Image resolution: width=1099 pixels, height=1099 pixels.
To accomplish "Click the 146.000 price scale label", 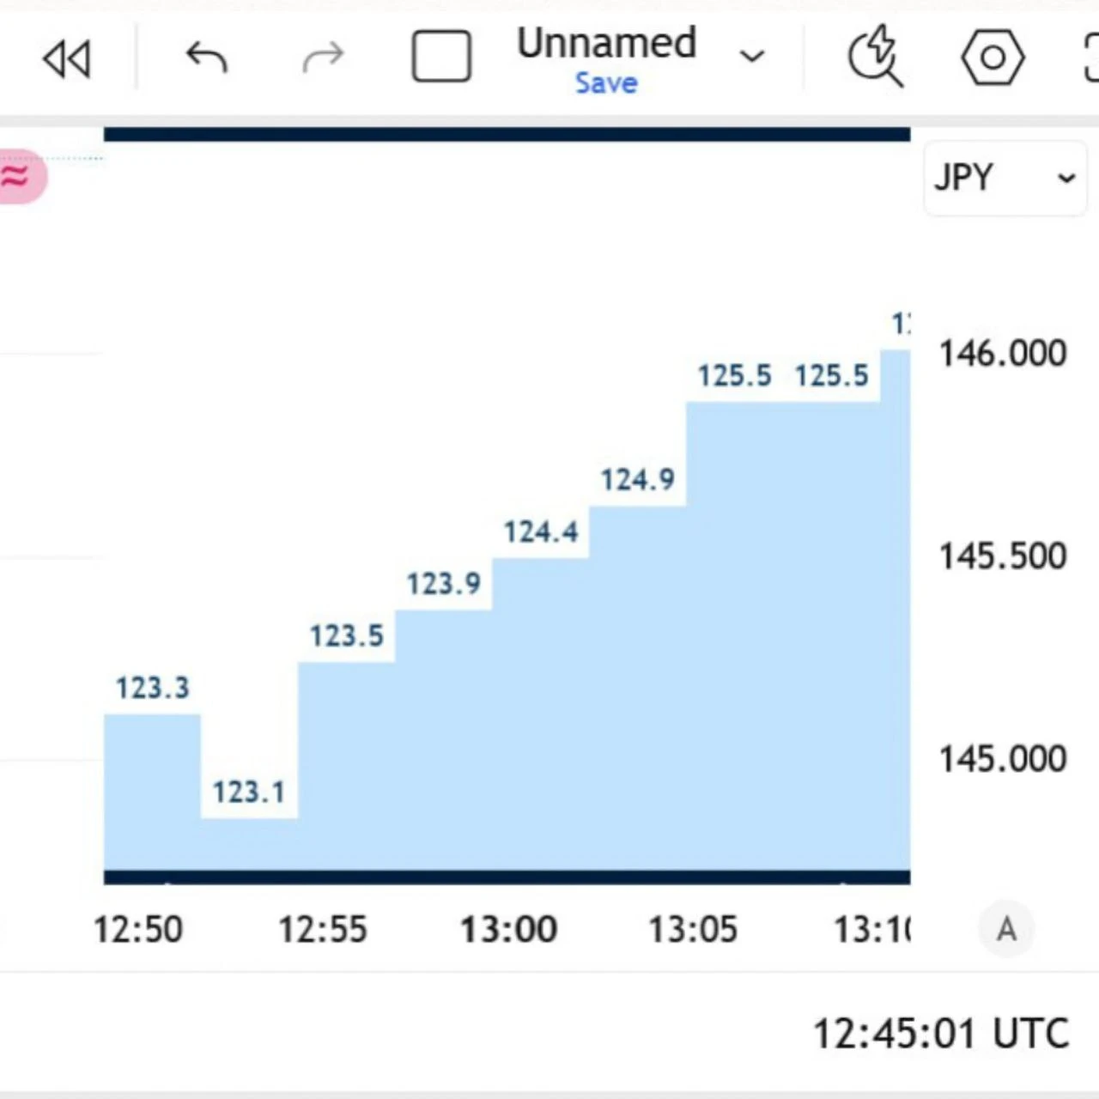I will 1003,354.
